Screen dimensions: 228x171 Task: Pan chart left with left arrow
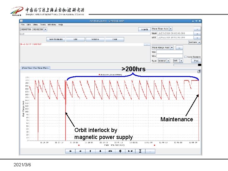[x=70, y=151]
